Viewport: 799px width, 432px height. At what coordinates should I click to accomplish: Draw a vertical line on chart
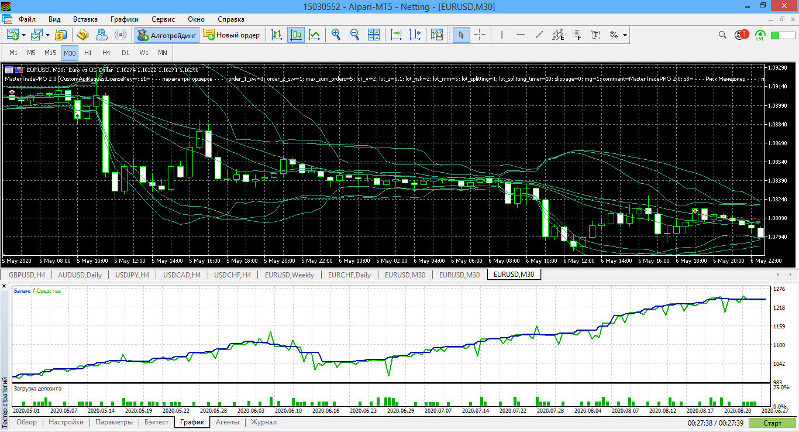pos(501,35)
